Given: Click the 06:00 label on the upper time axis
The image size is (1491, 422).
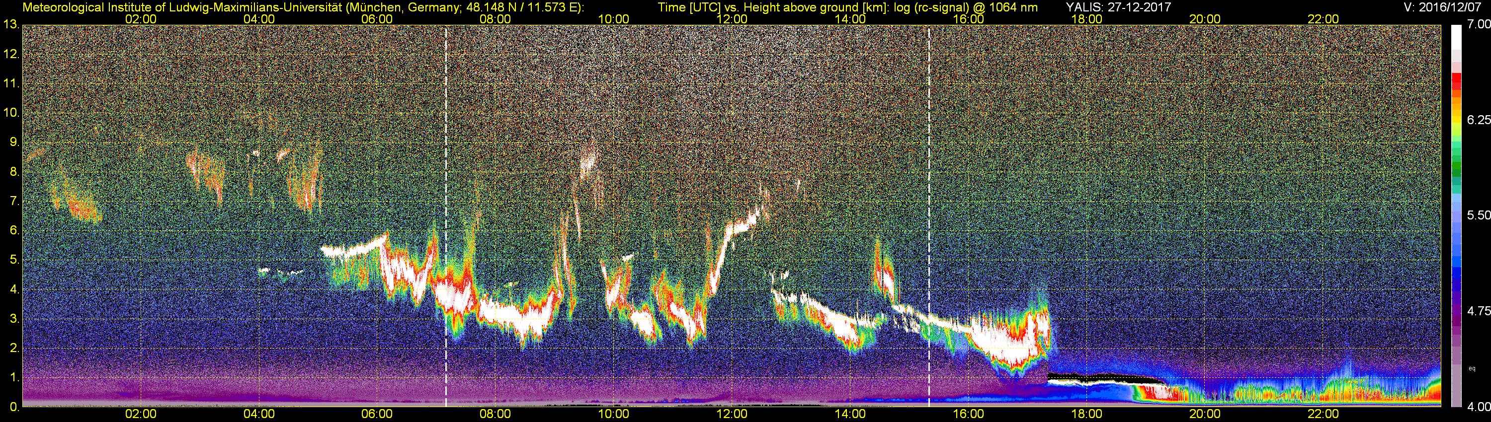Looking at the screenshot, I should [x=377, y=19].
